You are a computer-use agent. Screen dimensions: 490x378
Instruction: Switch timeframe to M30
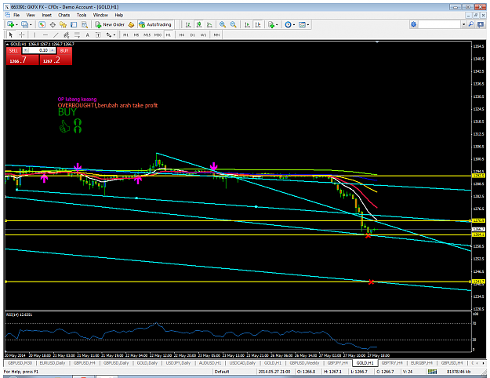158,35
